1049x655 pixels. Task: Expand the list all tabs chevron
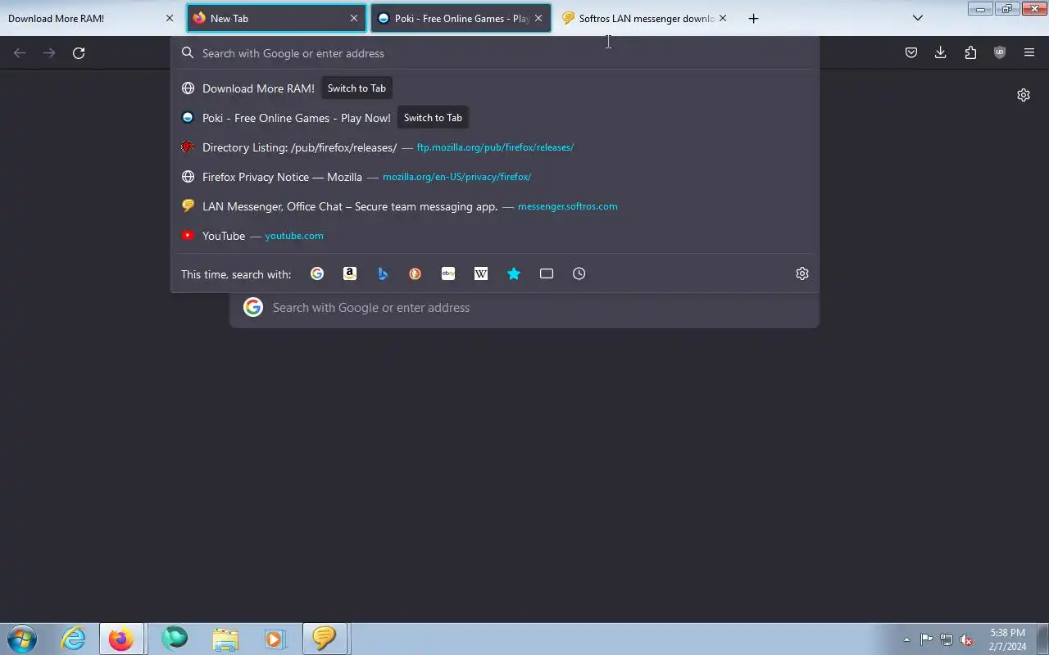[918, 18]
